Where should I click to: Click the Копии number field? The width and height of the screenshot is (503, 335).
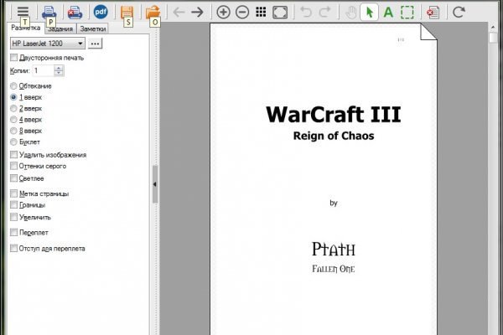(44, 70)
